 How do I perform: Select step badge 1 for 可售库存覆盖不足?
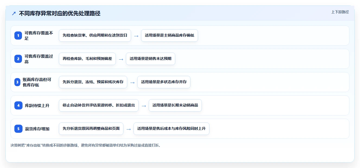pos(18,35)
